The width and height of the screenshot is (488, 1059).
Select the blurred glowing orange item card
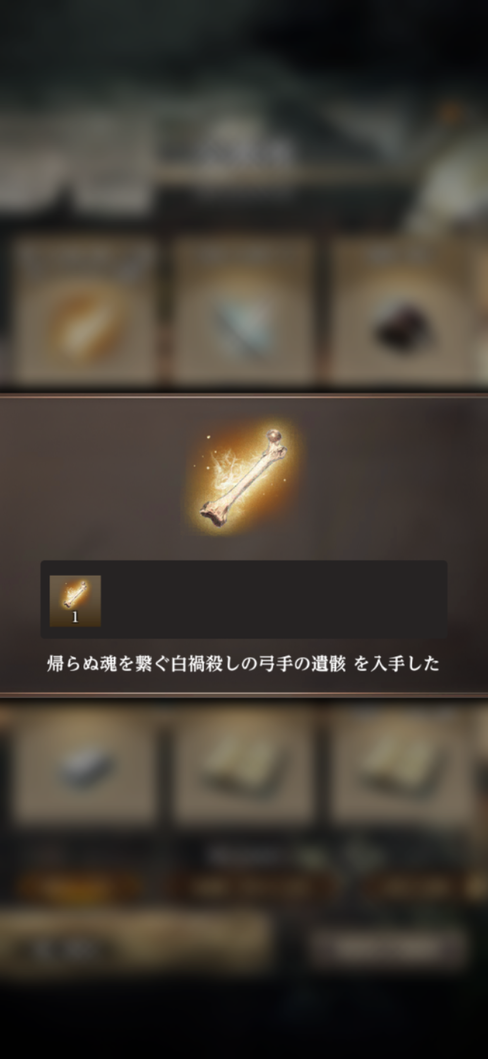pyautogui.click(x=85, y=311)
